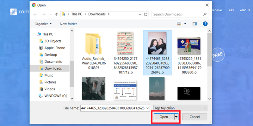Screen dimensions: 253x126
Task: Click API link on remove.bg page
Action: (x=231, y=10)
